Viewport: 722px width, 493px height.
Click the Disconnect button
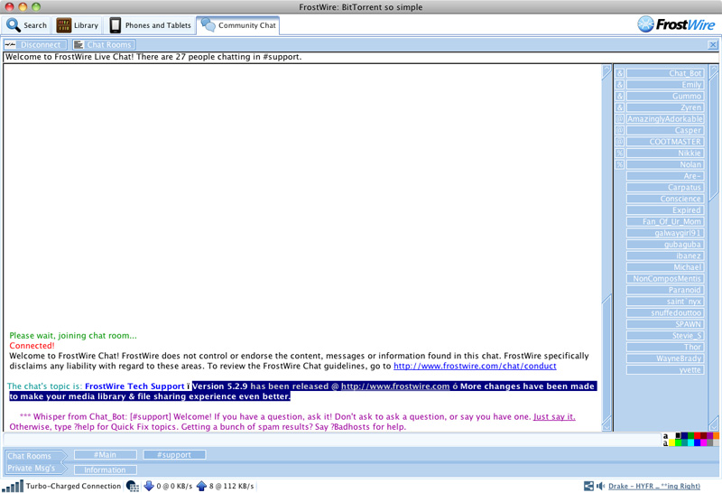(x=35, y=44)
